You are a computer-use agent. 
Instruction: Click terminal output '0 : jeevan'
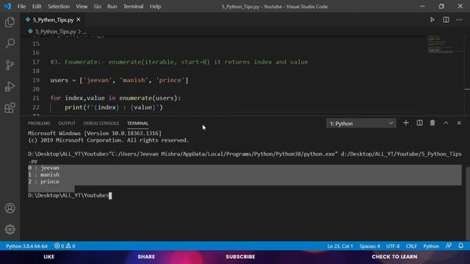(x=43, y=168)
